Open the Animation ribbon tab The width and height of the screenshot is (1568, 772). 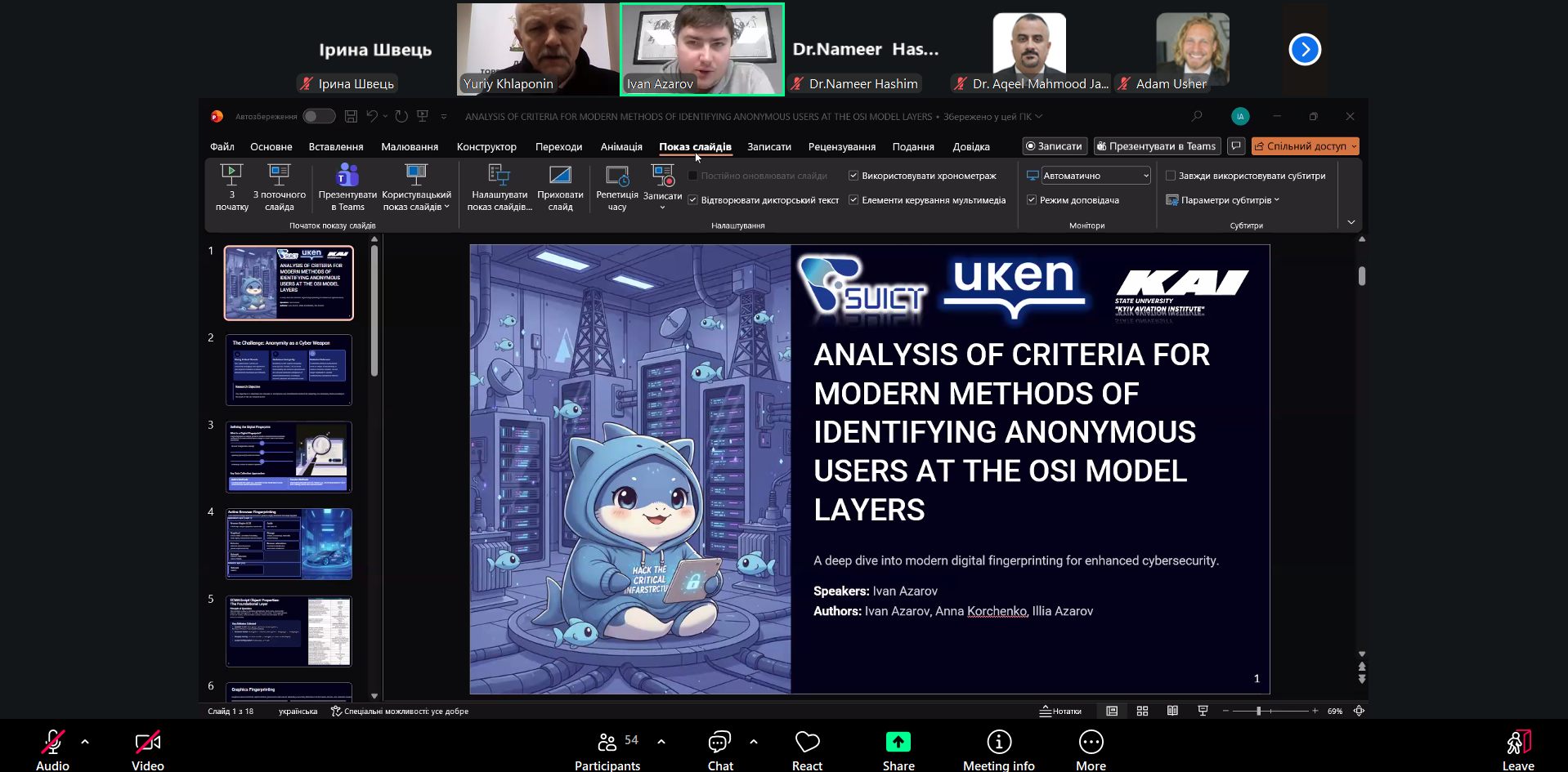point(621,147)
